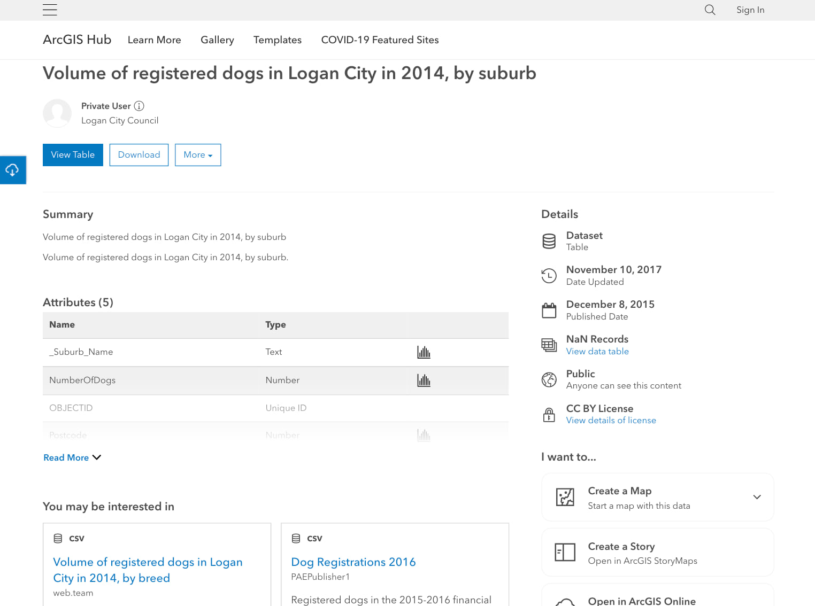Open View details of license link
Screen dimensions: 815x606
click(611, 421)
